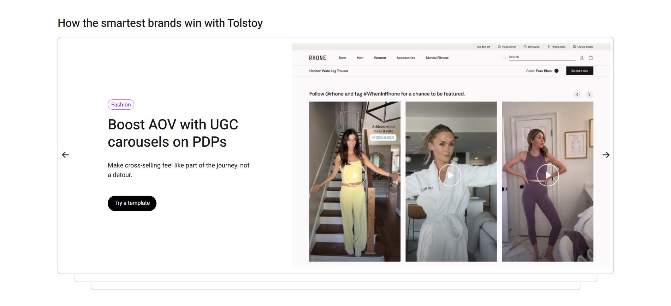Click the Help center text link

point(509,47)
